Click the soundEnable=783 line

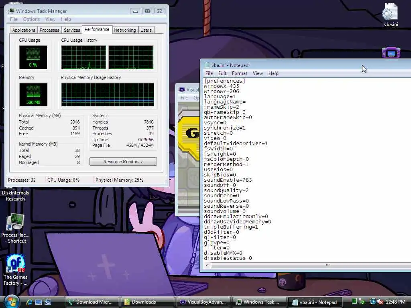pos(228,180)
